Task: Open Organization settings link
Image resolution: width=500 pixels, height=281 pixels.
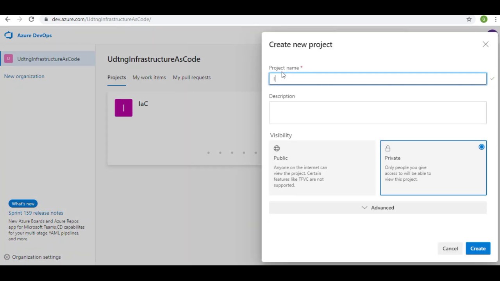Action: click(36, 257)
